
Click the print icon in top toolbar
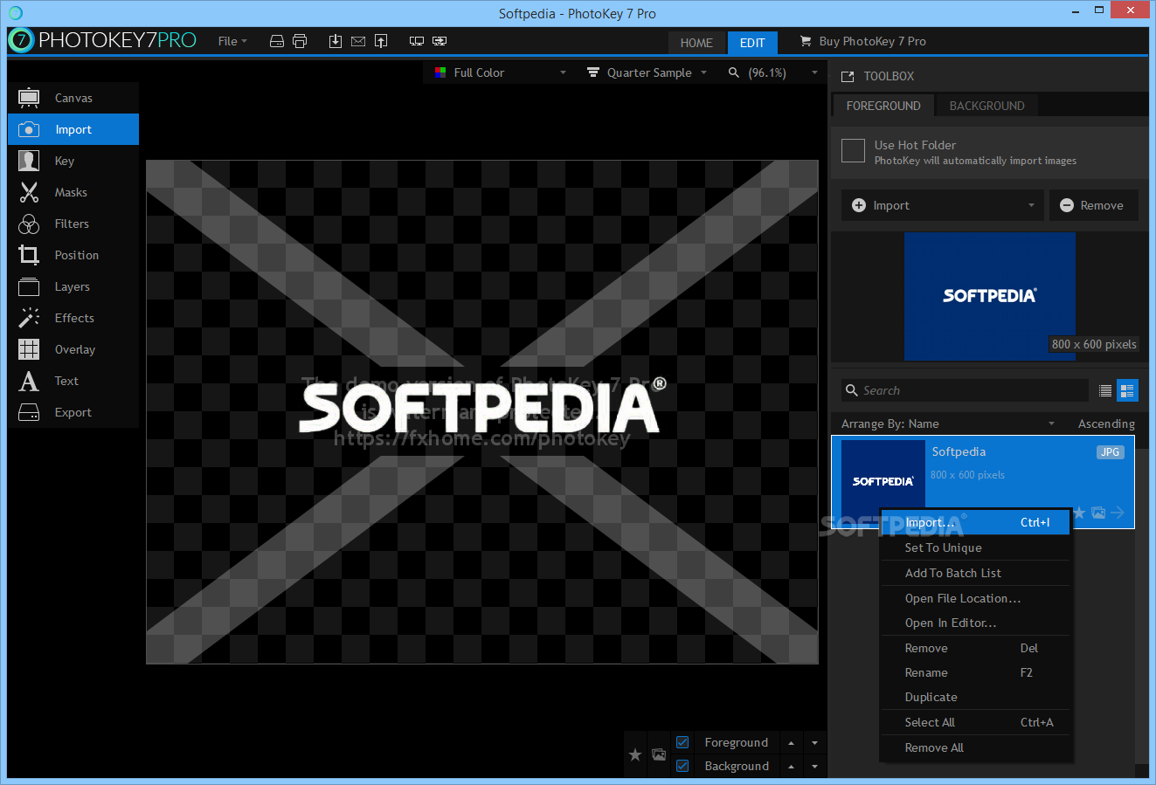[300, 41]
